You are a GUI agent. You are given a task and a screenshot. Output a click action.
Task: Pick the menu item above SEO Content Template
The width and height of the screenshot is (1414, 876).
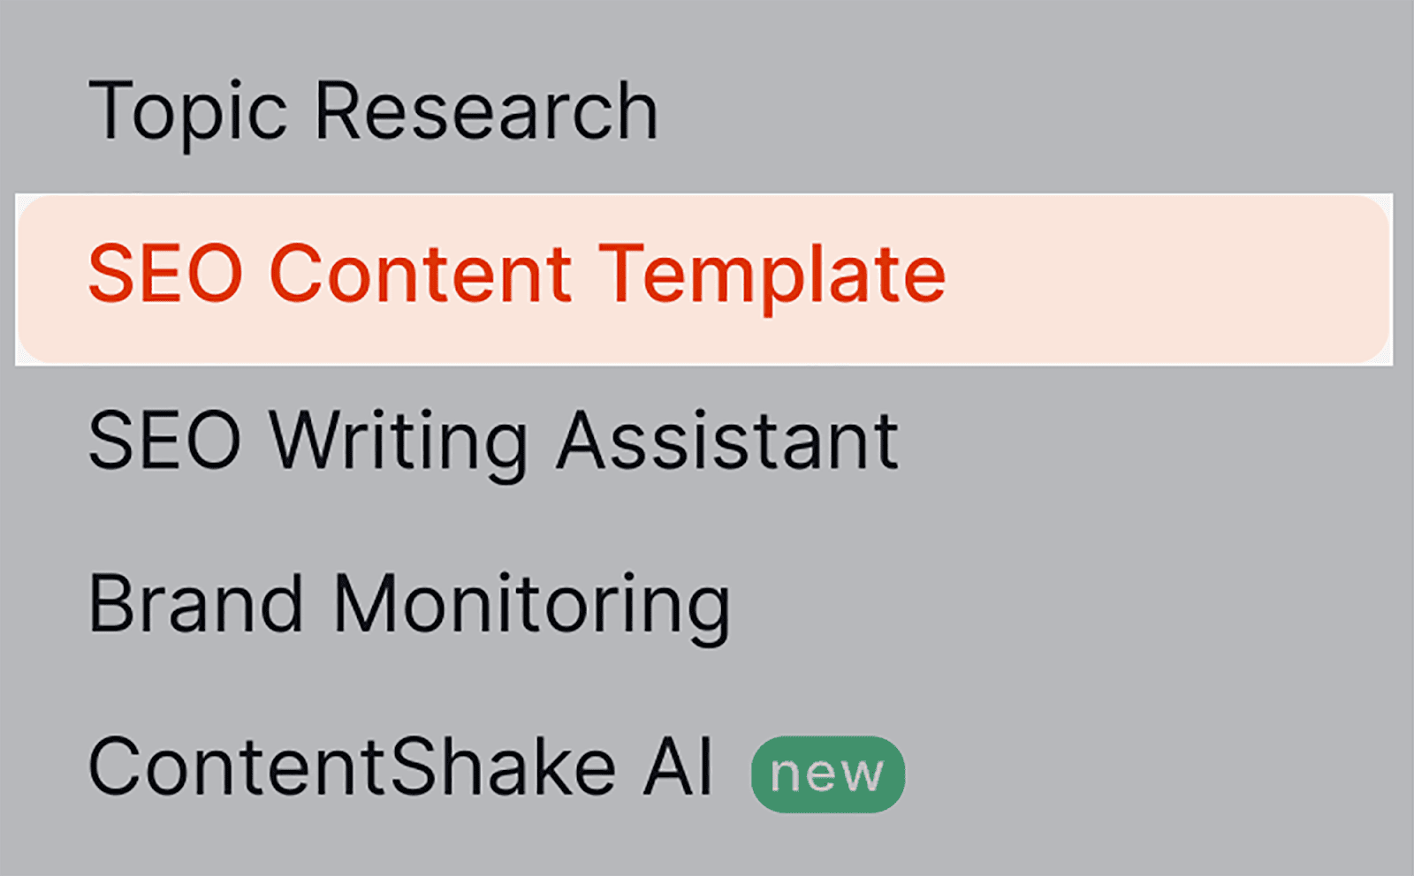pos(373,111)
